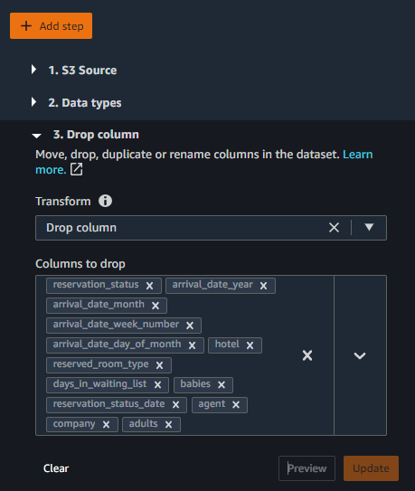
Task: Remove the babies column tag
Action: pos(222,385)
